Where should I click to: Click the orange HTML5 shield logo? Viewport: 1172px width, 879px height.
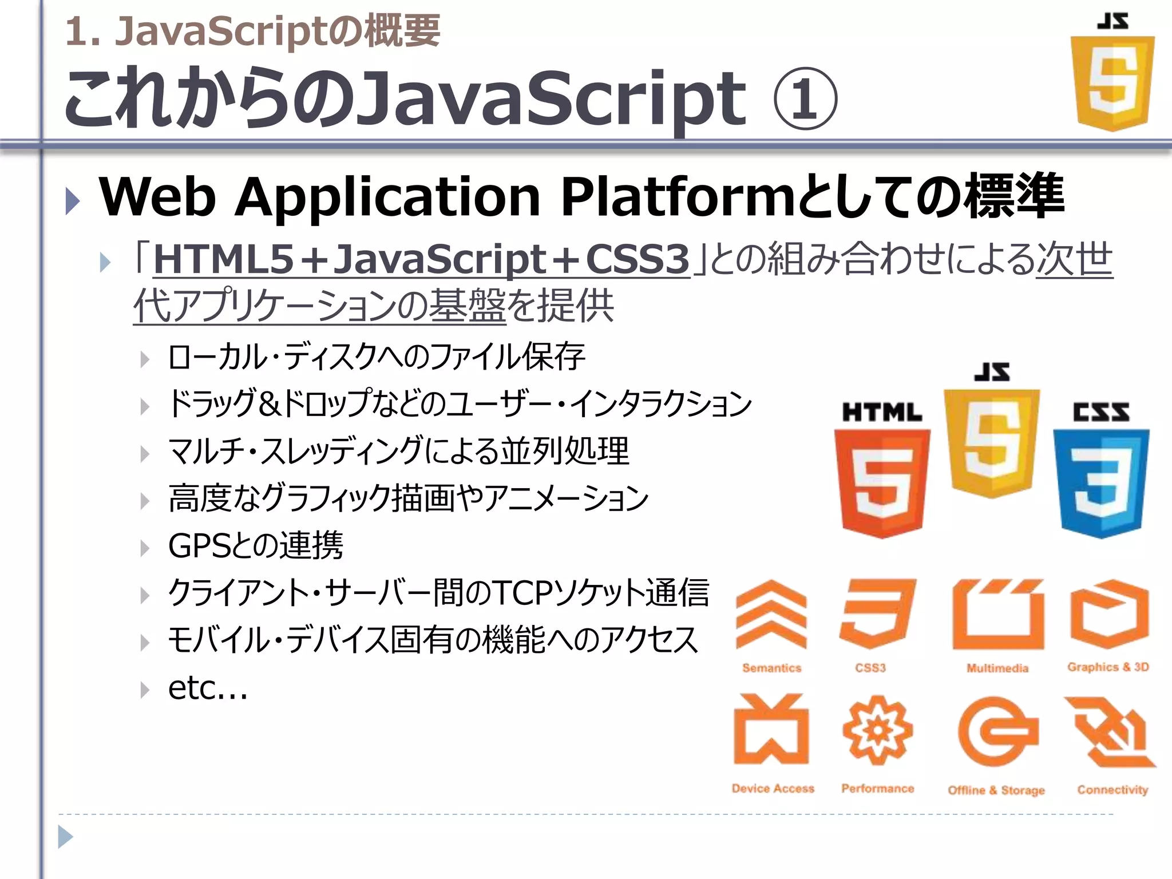[x=882, y=470]
